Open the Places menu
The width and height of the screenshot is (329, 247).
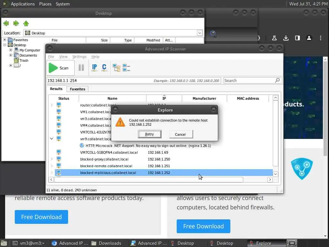click(x=45, y=4)
